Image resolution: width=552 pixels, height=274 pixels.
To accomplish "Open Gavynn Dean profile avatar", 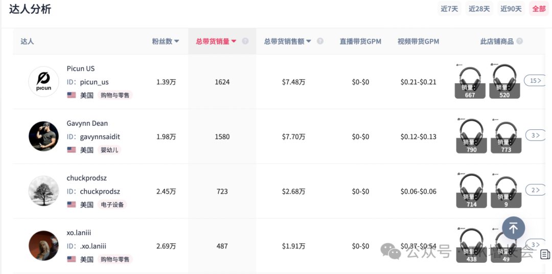I will click(43, 136).
